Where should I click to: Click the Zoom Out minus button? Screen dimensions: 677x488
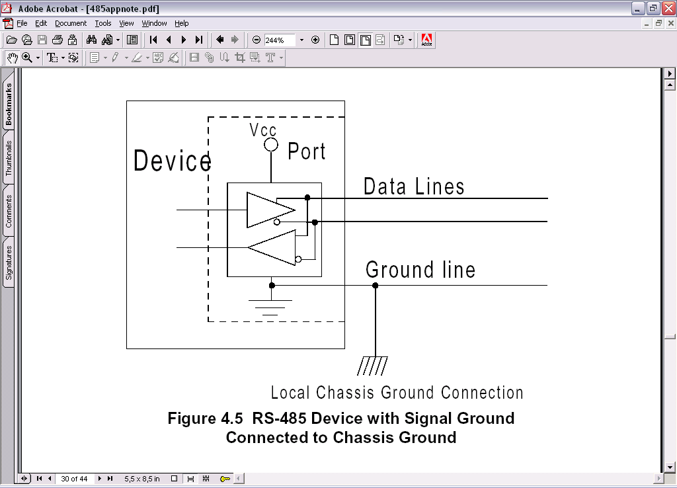(257, 40)
